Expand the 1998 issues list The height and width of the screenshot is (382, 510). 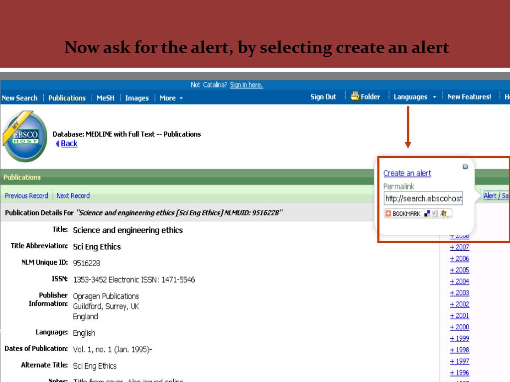point(459,350)
